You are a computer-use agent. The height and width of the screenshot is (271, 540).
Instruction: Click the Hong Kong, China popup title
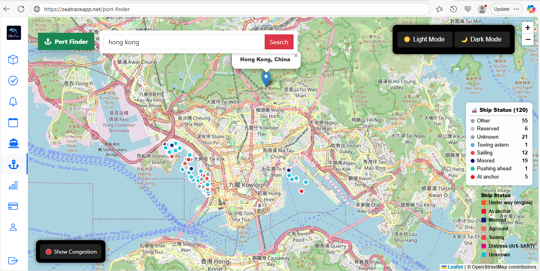click(265, 59)
